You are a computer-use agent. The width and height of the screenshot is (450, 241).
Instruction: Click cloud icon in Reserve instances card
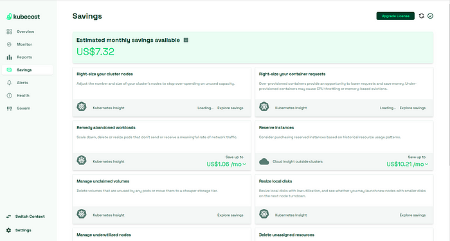point(264,161)
